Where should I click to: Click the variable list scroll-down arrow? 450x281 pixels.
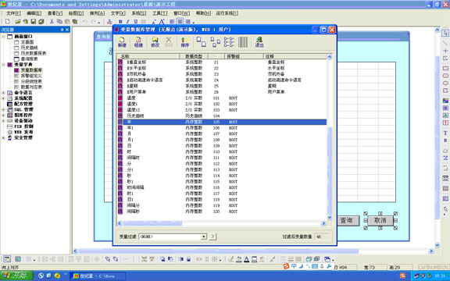(x=330, y=217)
